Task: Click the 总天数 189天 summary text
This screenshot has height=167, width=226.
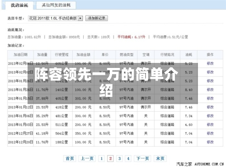Action: pos(99,37)
